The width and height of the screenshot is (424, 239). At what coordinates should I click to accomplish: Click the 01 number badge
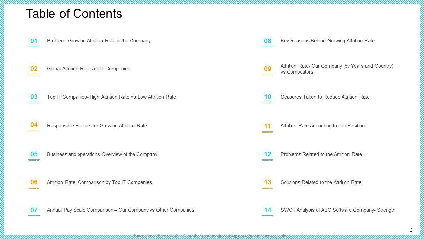[34, 41]
